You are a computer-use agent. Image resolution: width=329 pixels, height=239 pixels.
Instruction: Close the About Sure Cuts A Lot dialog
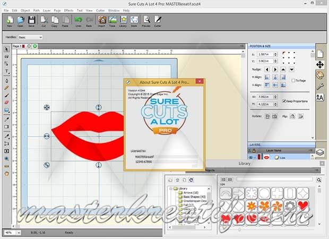[200, 81]
